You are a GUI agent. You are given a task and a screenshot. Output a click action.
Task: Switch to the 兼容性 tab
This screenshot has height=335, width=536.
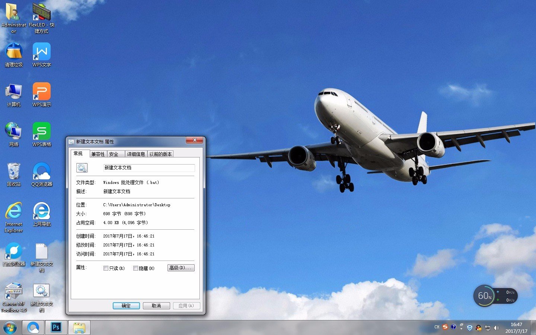[x=98, y=154]
